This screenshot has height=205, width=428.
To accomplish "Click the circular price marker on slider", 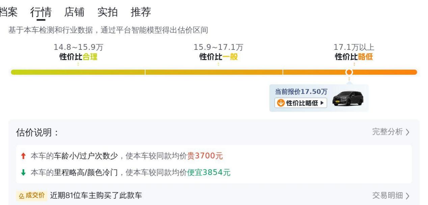I will tap(349, 72).
